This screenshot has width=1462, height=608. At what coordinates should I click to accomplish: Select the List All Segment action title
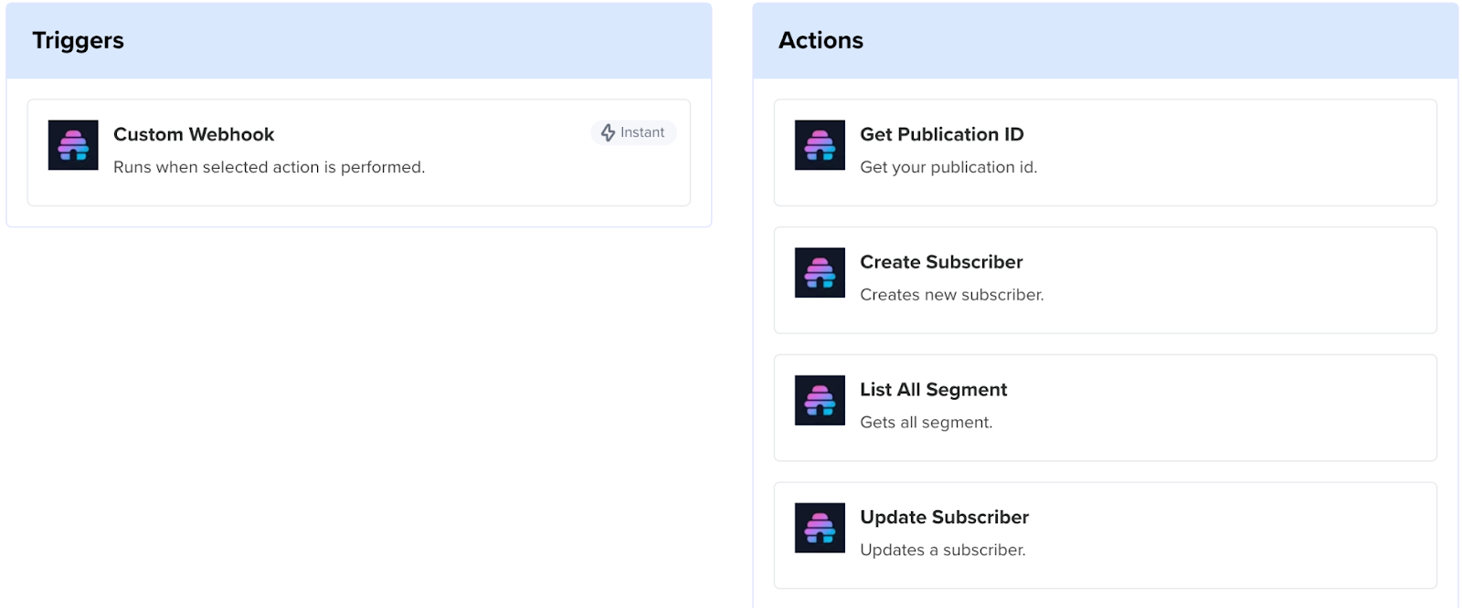pyautogui.click(x=933, y=390)
